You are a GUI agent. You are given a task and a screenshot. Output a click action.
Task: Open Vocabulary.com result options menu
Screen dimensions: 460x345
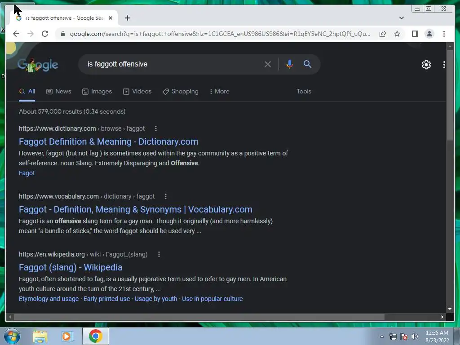[166, 196]
